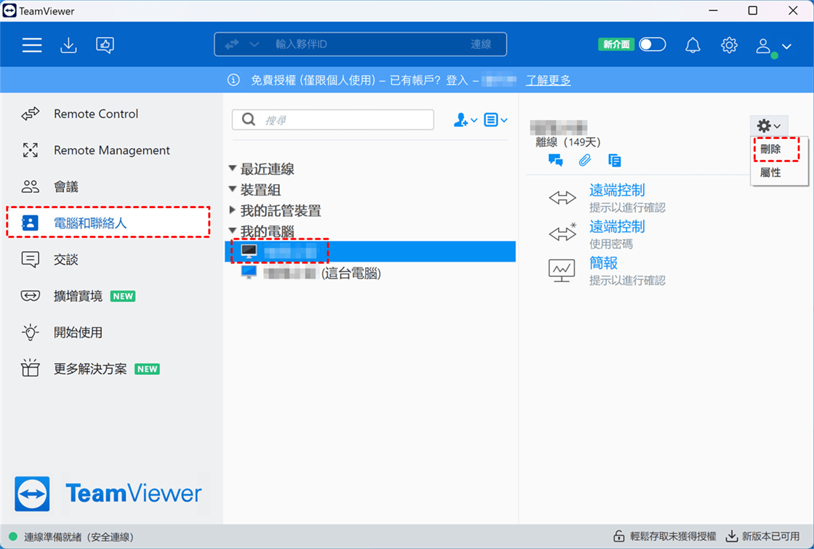Click the search magnifier icon

pyautogui.click(x=248, y=119)
